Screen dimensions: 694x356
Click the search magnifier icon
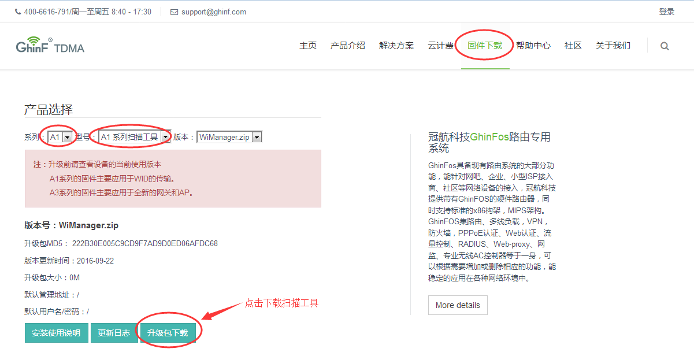665,46
